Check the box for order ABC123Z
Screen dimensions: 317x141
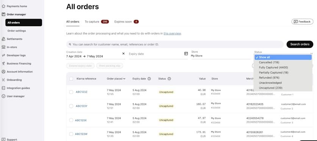(71, 92)
